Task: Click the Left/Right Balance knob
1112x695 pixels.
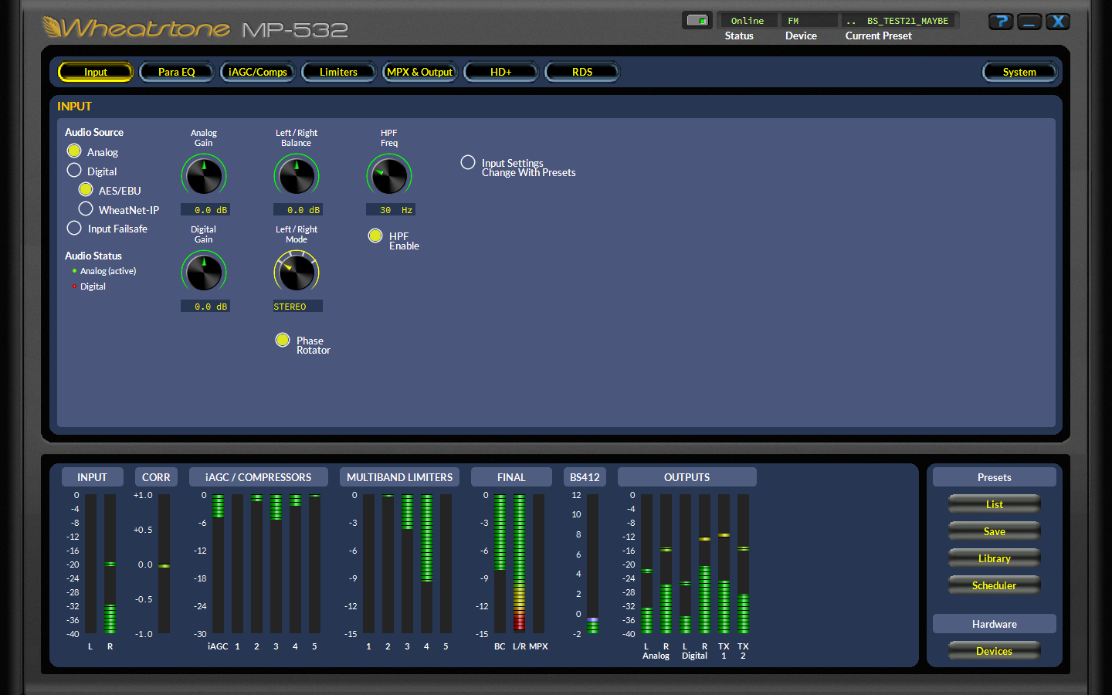Action: pyautogui.click(x=297, y=175)
